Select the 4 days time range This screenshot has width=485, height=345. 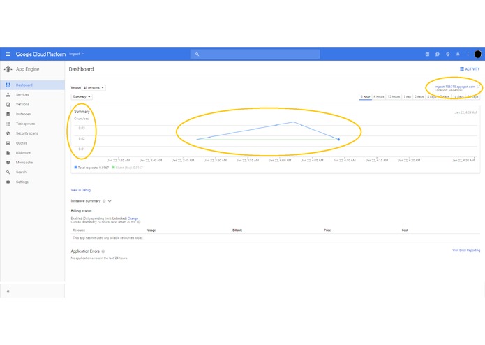tap(432, 97)
